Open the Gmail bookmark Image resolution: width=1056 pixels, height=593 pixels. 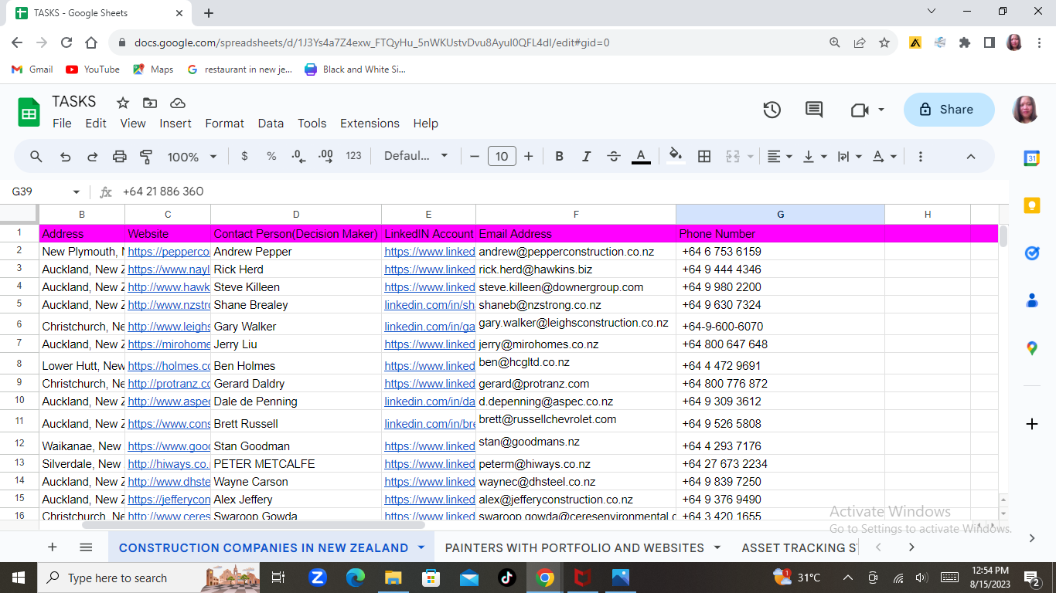click(x=32, y=69)
